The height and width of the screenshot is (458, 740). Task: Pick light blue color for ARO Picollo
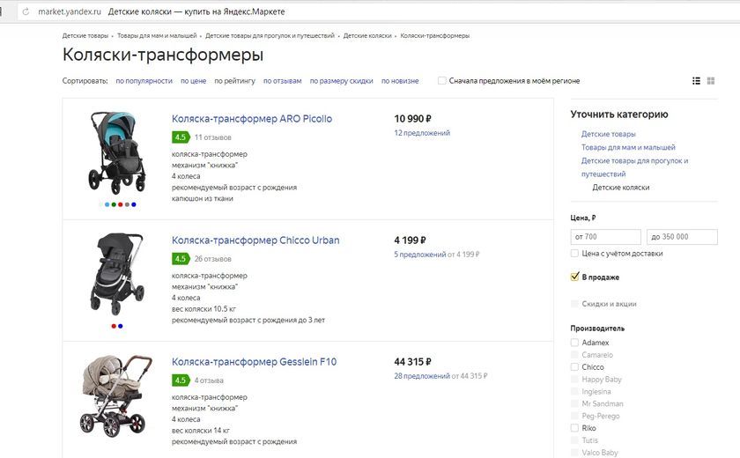(107, 204)
